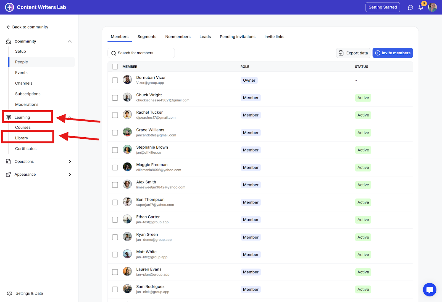Open the messages chat bubble icon

(x=411, y=7)
